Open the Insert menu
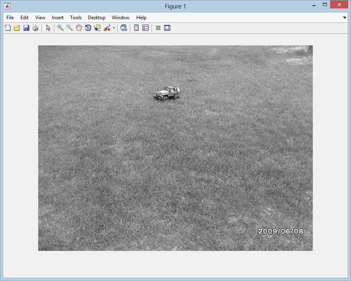This screenshot has height=281, width=351. coord(57,17)
